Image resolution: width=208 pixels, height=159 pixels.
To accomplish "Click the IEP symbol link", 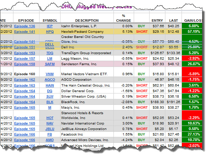I will pyautogui.click(x=50, y=26).
